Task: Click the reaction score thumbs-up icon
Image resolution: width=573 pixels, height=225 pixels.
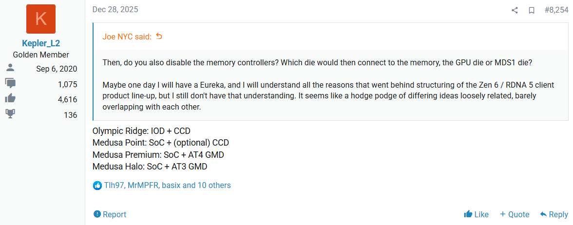Action: click(10, 99)
